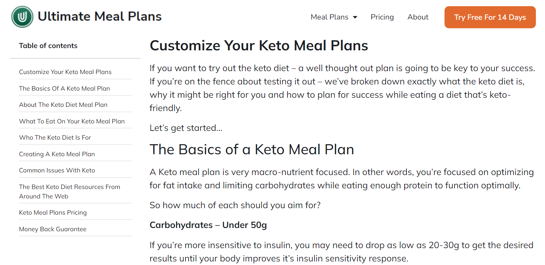545x265 pixels.
Task: Navigate to What To Eat On Your Keto Meal Plan
Action: coord(72,121)
